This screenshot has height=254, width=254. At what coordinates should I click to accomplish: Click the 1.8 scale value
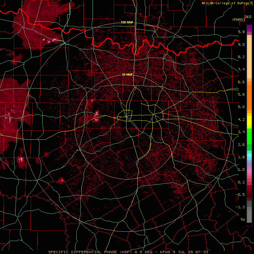click(x=241, y=157)
